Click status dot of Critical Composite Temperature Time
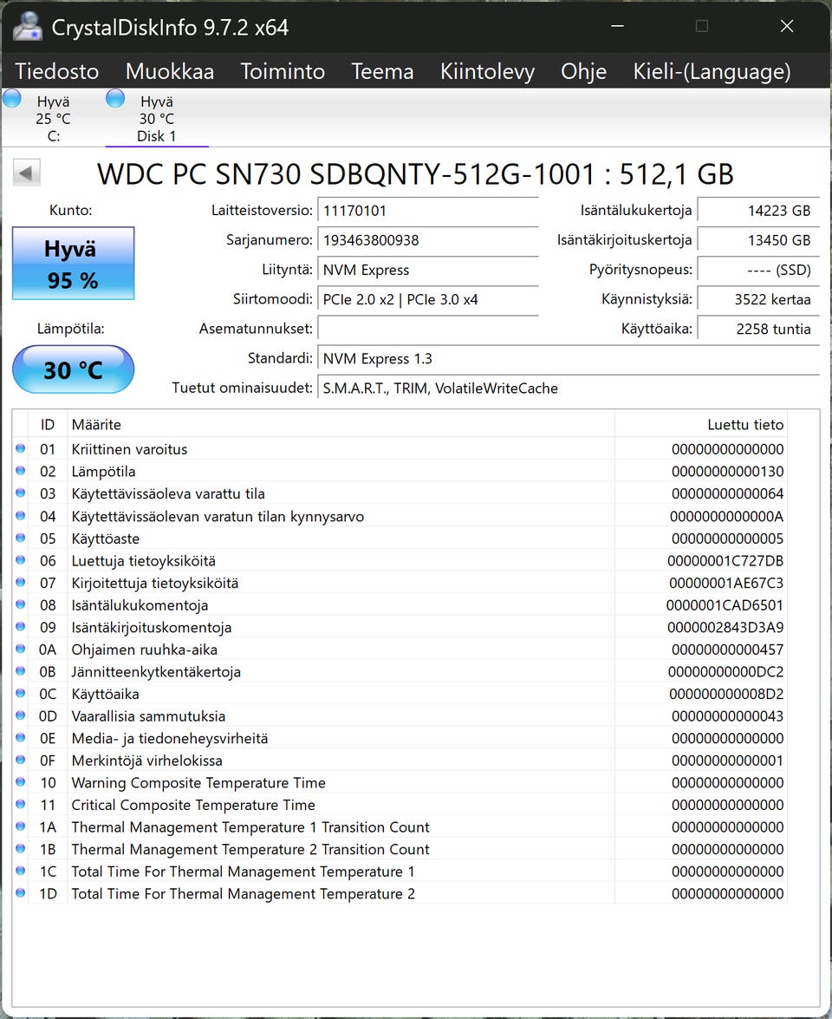The image size is (832, 1019). (21, 804)
